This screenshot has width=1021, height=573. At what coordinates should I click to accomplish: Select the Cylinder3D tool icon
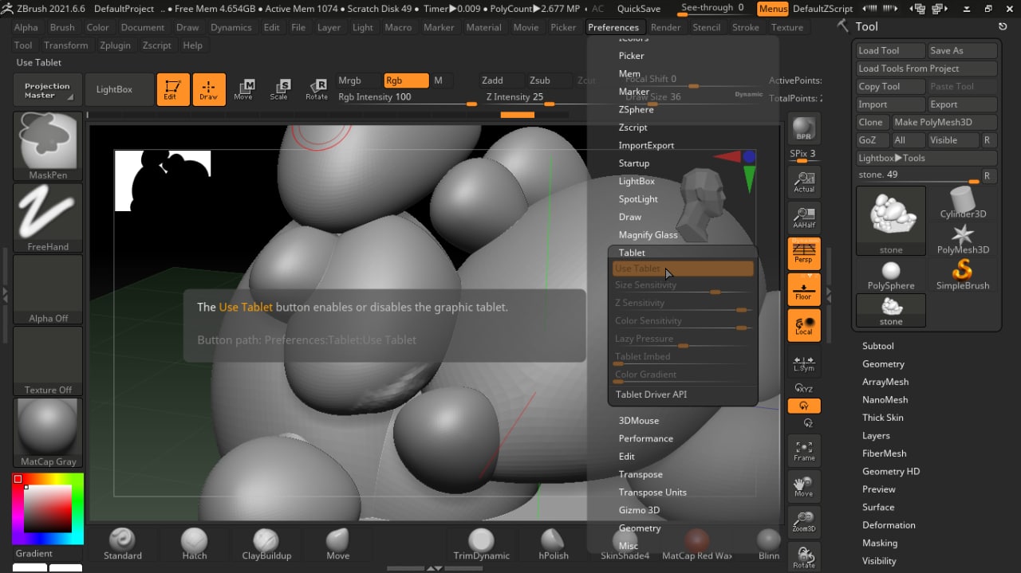[x=963, y=203]
